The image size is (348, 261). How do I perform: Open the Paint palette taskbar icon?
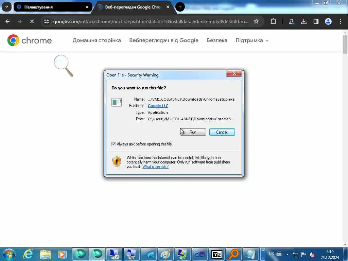click(166, 254)
